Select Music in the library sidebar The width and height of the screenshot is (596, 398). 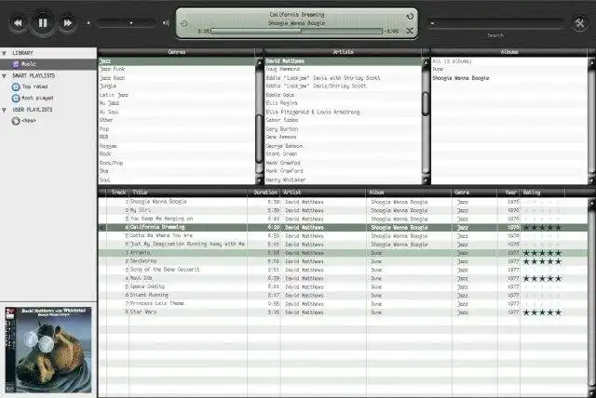coord(48,64)
